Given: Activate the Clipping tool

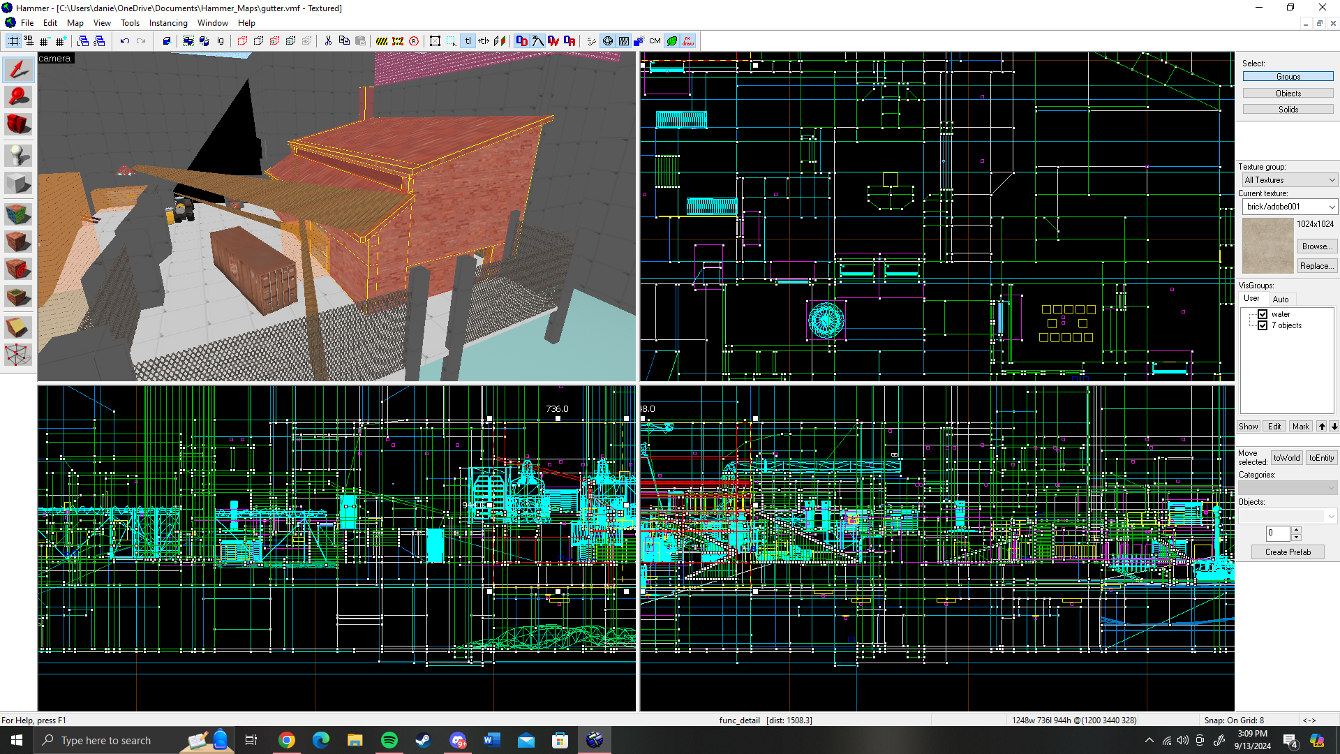Looking at the screenshot, I should coord(18,327).
